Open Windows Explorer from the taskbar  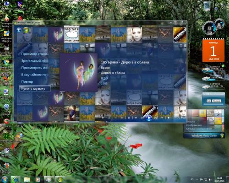[27, 179]
